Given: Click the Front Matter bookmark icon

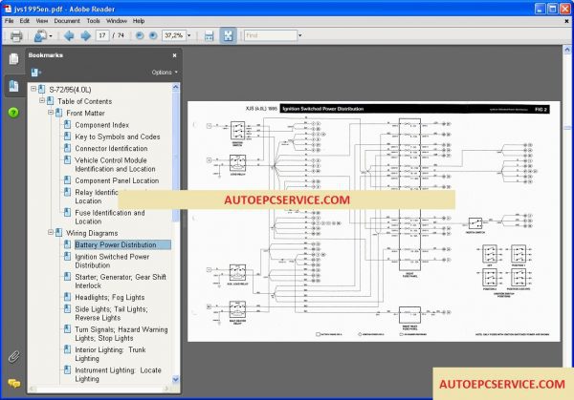Looking at the screenshot, I should point(58,113).
